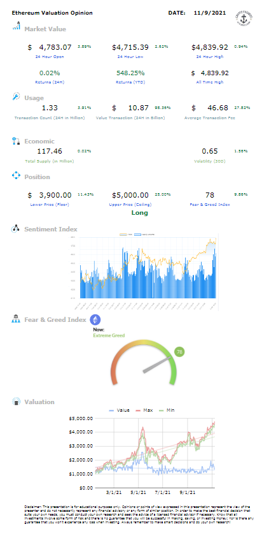Toggle the Min series in chart legend
The image size is (269, 538).
pyautogui.click(x=166, y=410)
